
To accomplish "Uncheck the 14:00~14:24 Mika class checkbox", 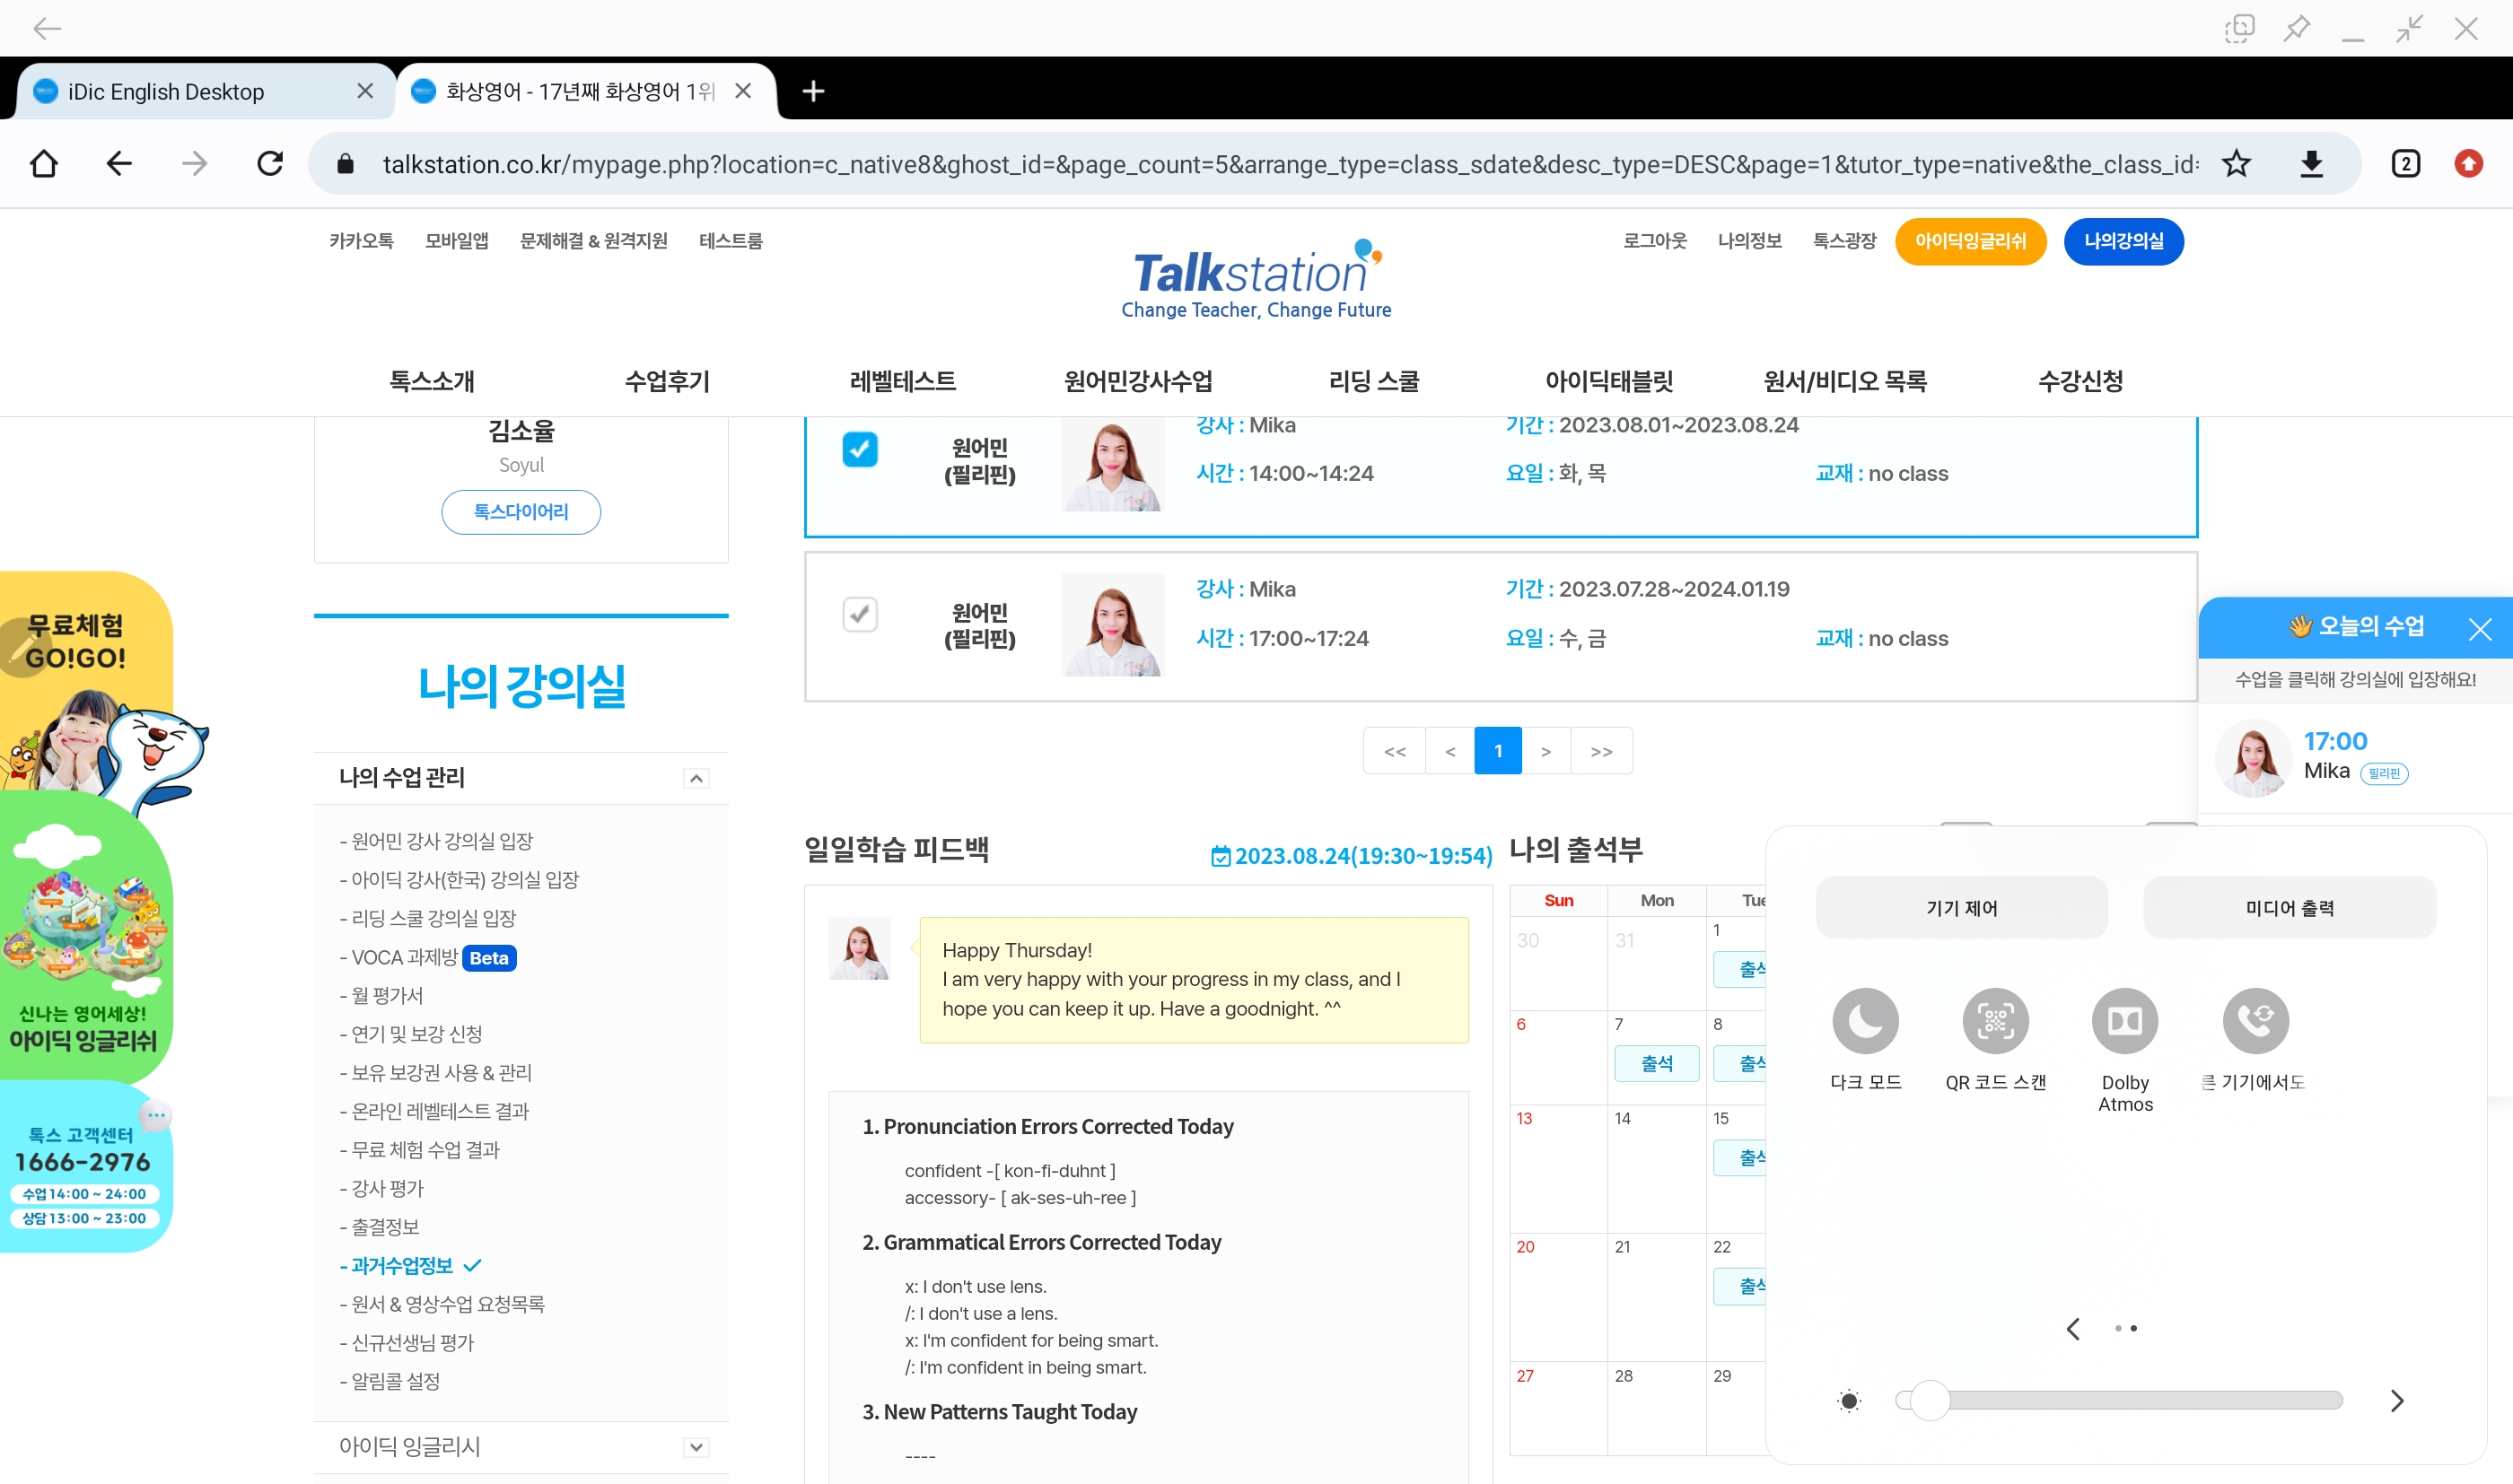I will (x=860, y=449).
